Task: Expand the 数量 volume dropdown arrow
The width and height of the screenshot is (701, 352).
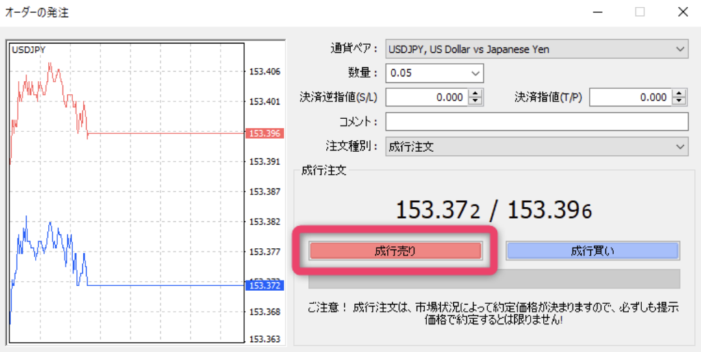Action: 475,73
